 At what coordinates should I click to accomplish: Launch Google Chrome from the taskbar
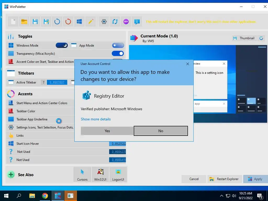coord(45,196)
